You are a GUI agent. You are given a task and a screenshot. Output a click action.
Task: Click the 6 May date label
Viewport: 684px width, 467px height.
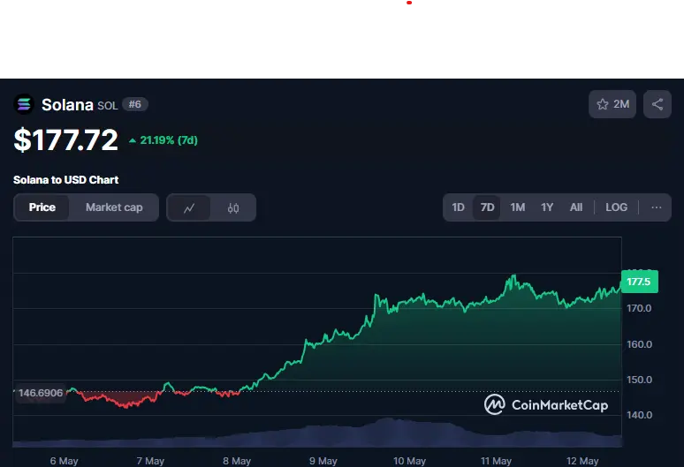[x=64, y=461]
